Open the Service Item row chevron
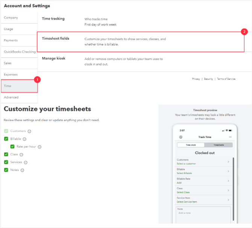 [x=228, y=200]
